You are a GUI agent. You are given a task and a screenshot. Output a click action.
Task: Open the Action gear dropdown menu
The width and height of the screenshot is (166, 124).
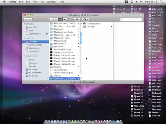point(86,20)
